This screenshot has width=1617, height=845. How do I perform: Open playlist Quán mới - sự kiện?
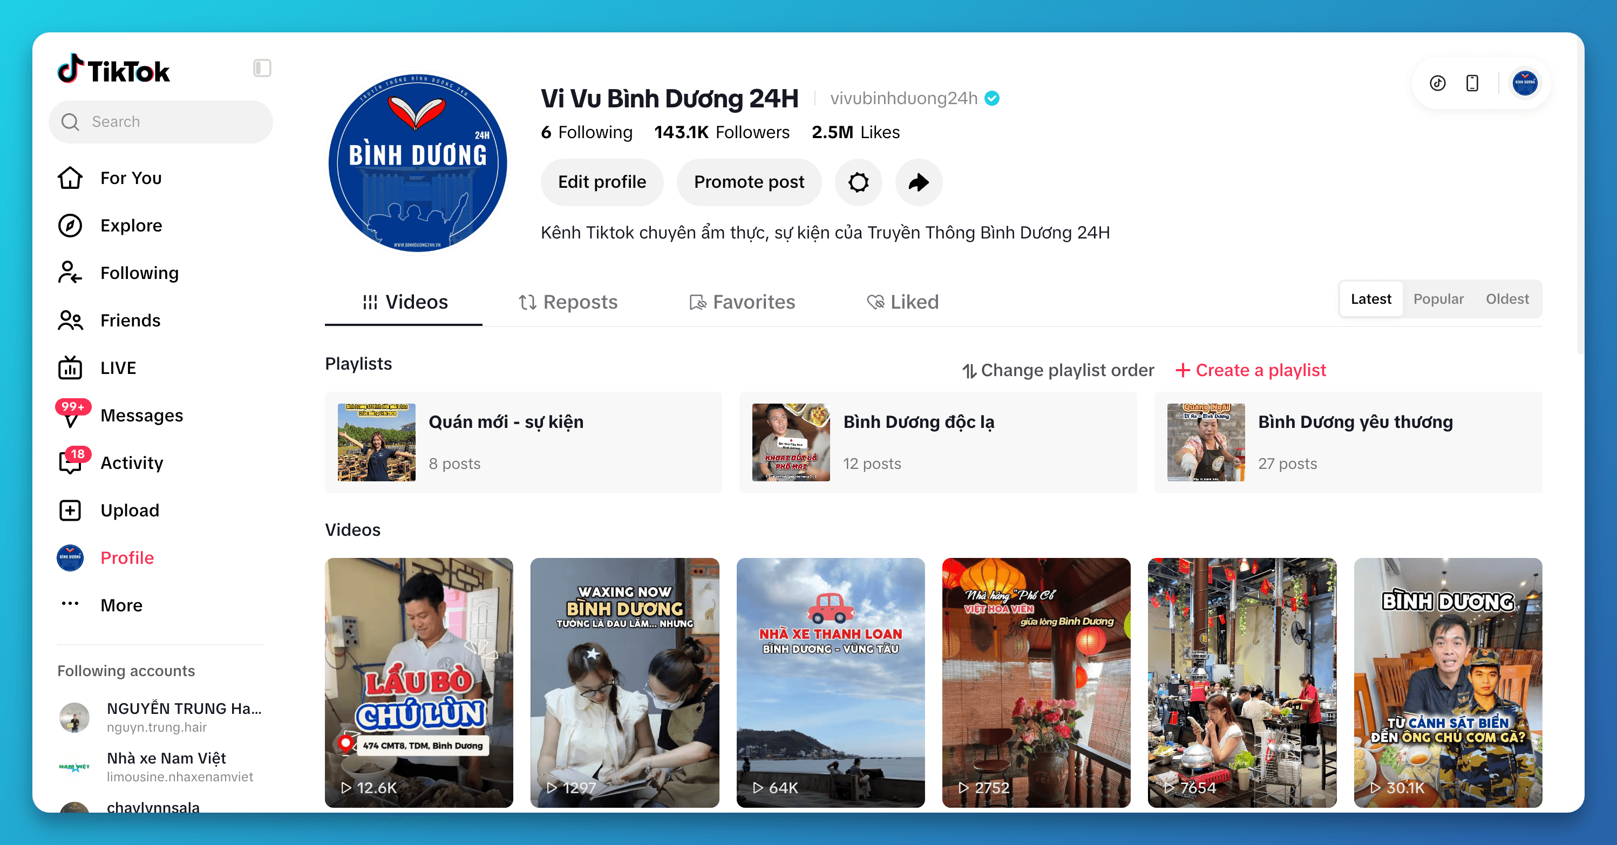(524, 442)
